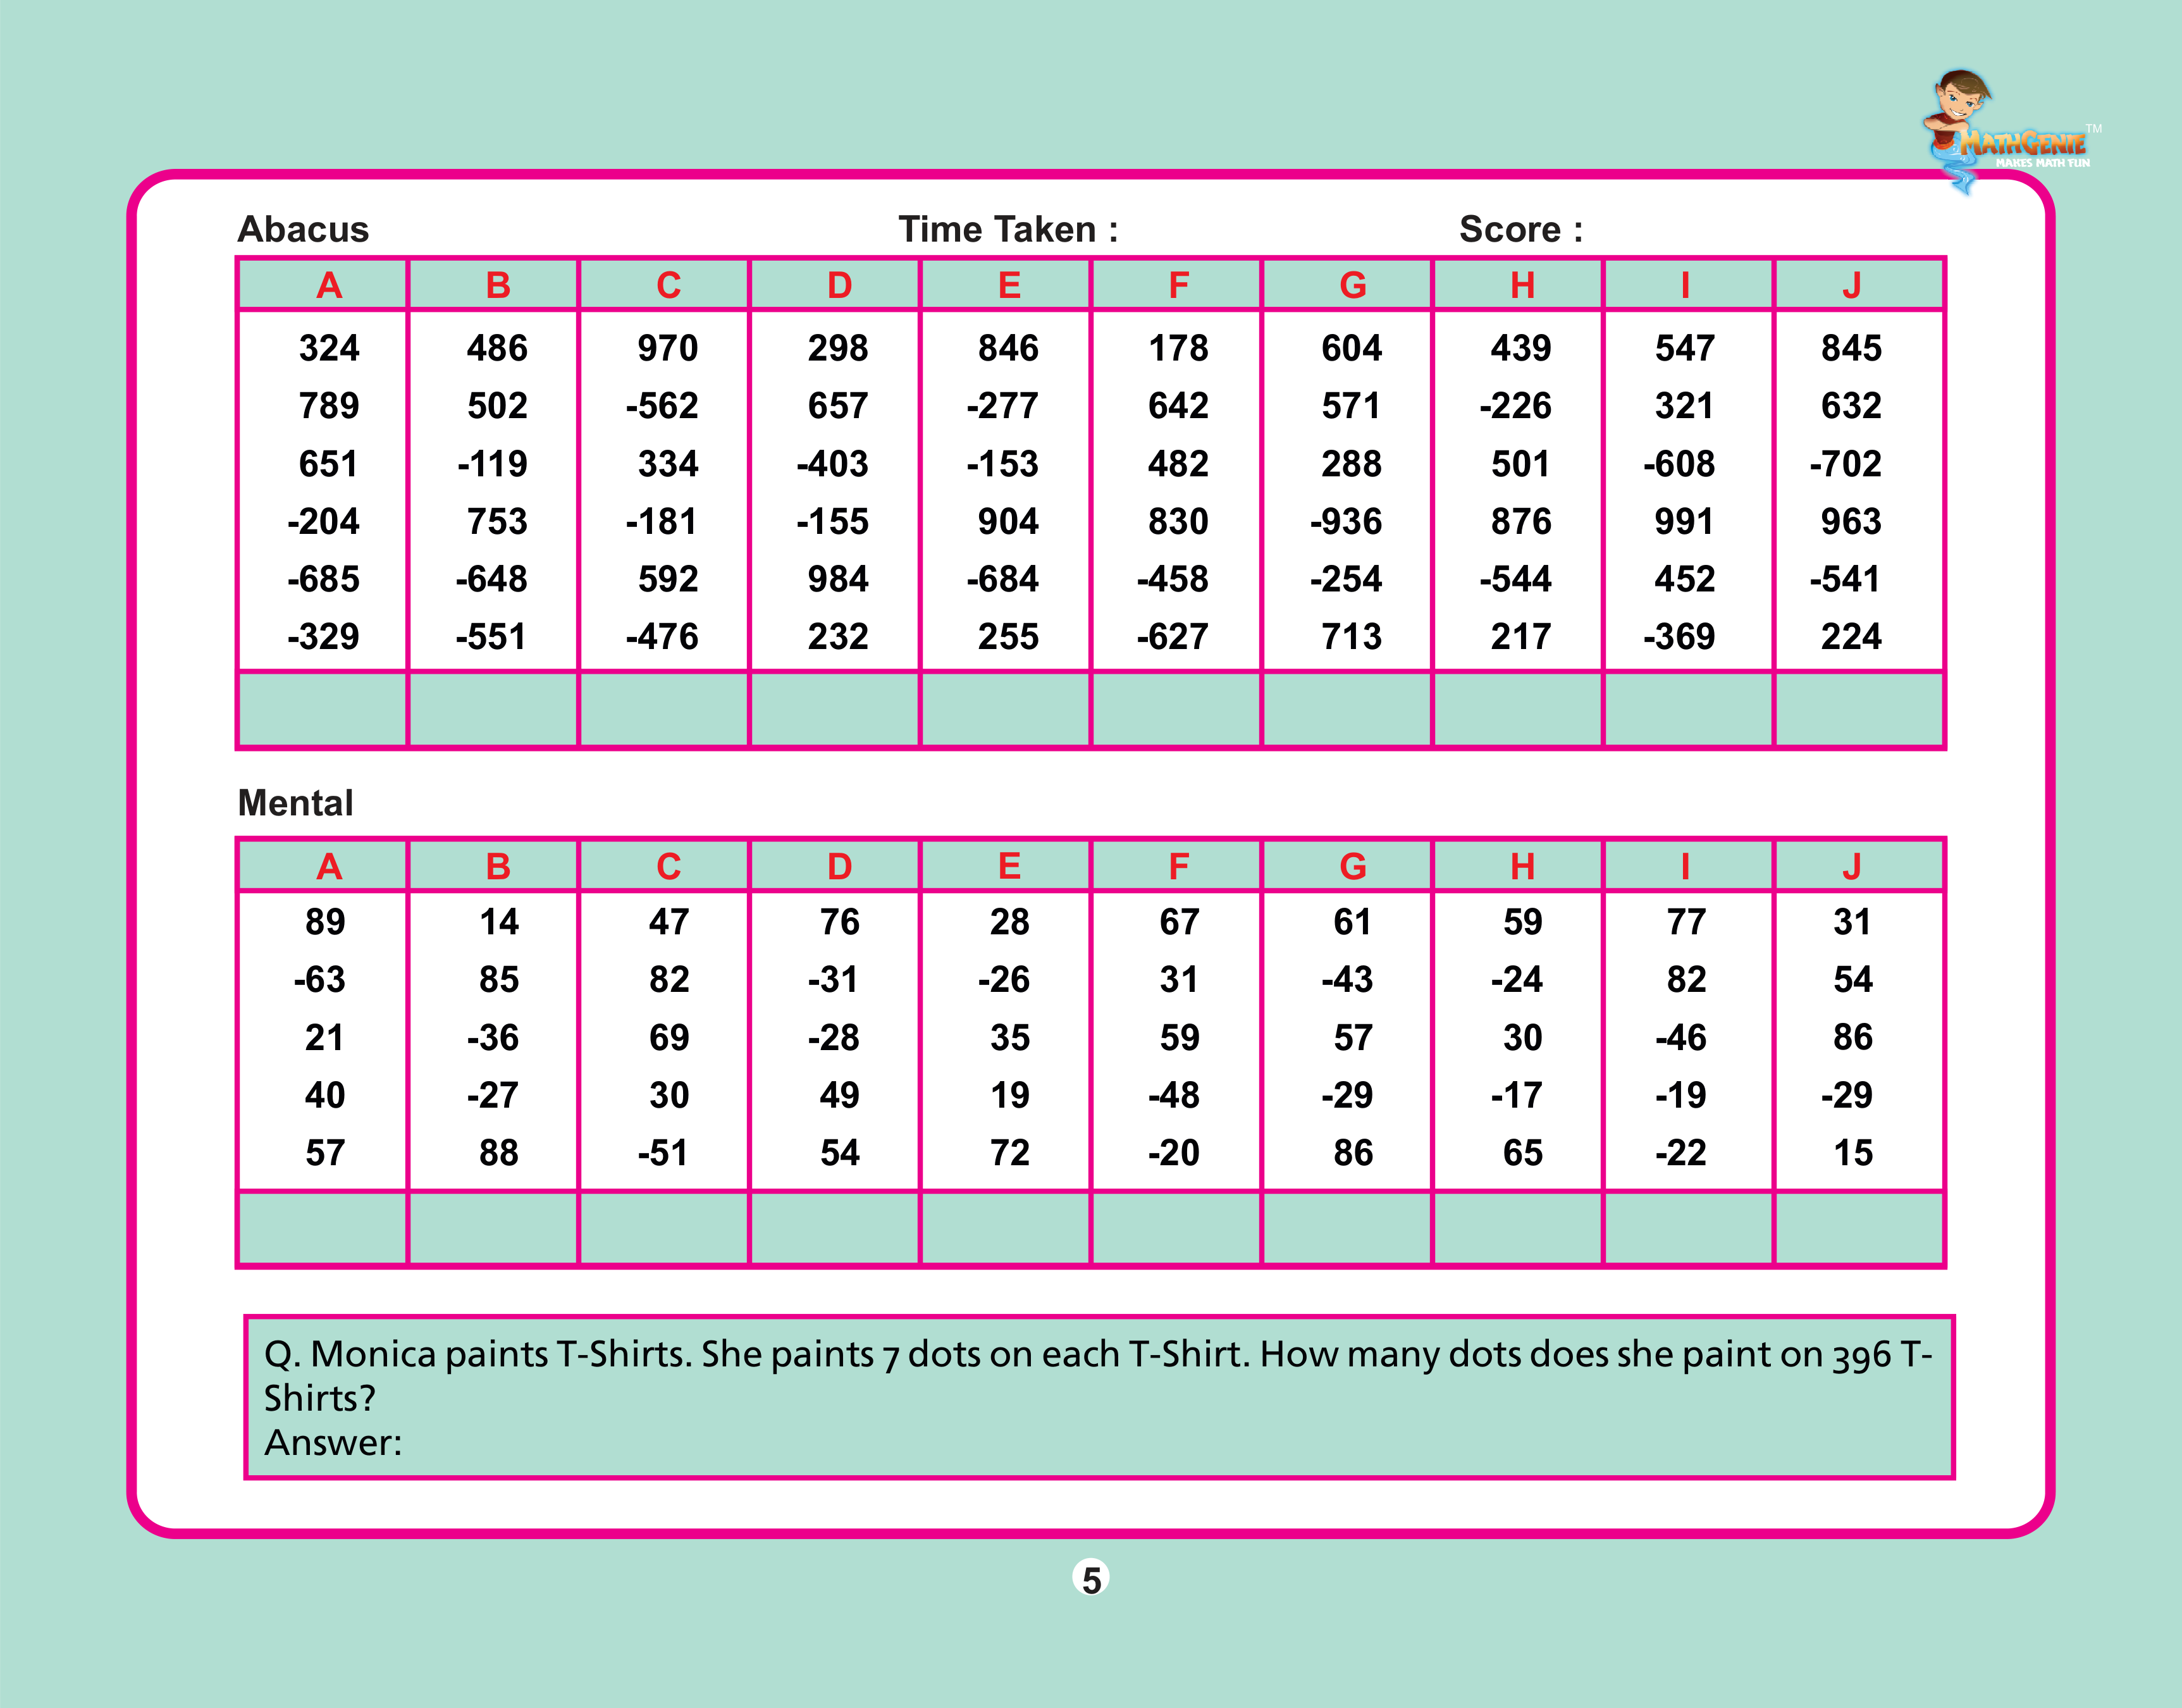The width and height of the screenshot is (2182, 1708).
Task: Click number 970 in Abacus column C
Action: pyautogui.click(x=668, y=348)
